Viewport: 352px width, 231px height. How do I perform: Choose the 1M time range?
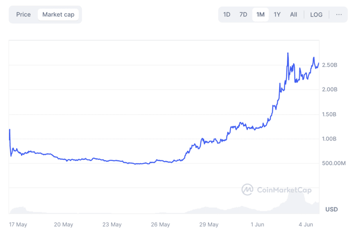pyautogui.click(x=260, y=14)
